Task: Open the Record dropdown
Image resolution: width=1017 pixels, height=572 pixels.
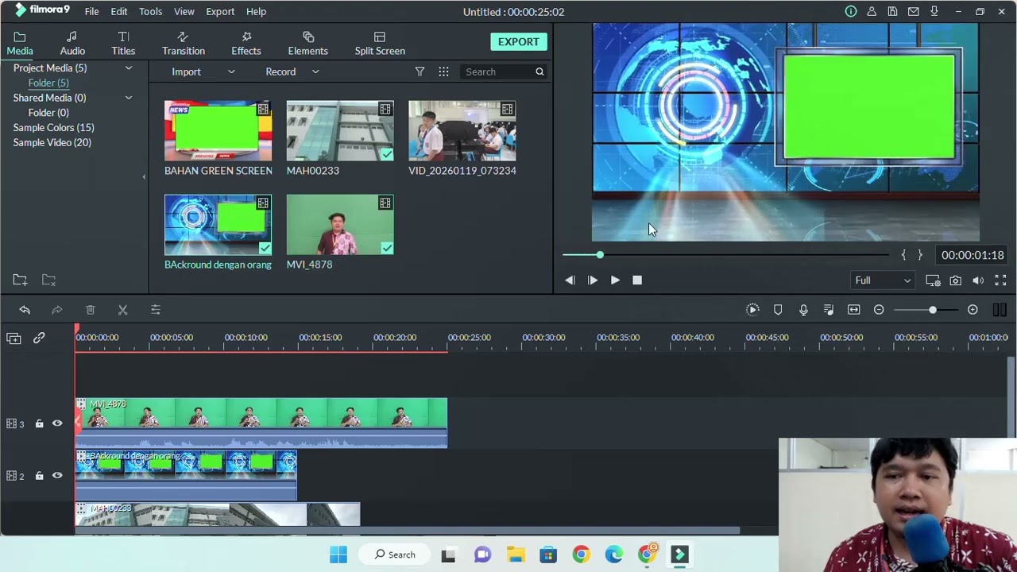Action: 292,71
